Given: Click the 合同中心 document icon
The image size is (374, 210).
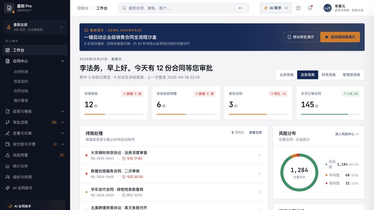Looking at the screenshot, I should 8,61.
